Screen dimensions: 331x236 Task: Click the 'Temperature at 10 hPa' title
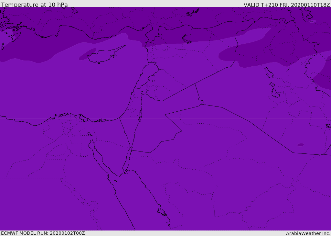[x=34, y=4]
